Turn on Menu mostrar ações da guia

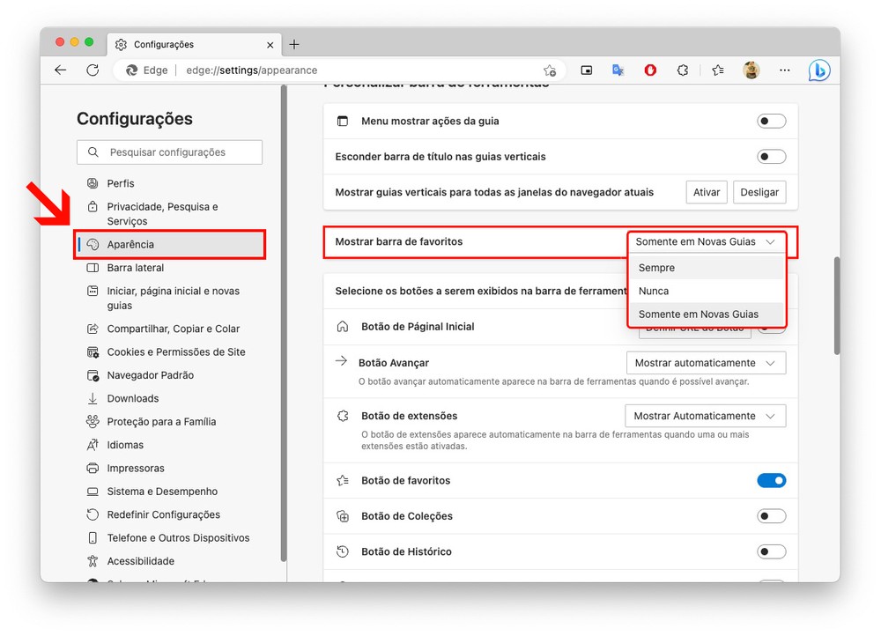pyautogui.click(x=771, y=122)
